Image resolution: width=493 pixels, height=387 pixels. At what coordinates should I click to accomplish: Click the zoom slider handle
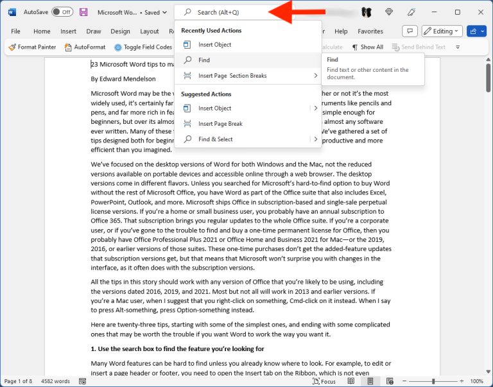click(433, 381)
